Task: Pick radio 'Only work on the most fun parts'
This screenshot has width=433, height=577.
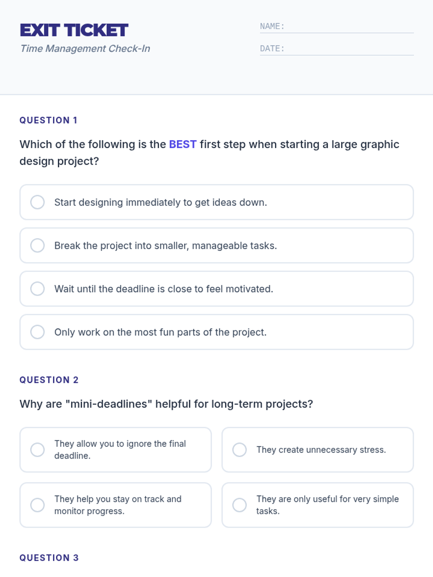Action: 38,332
